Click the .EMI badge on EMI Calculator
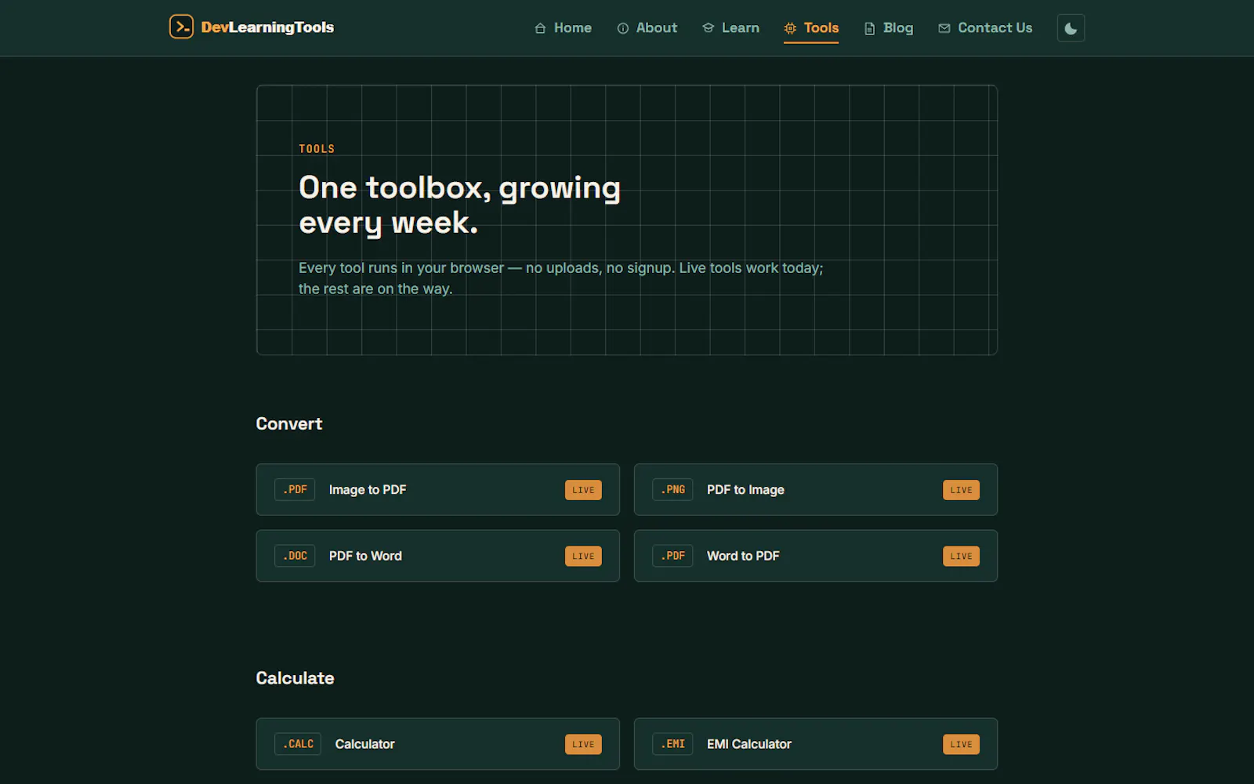Screen dimensions: 1254x784 (672, 744)
